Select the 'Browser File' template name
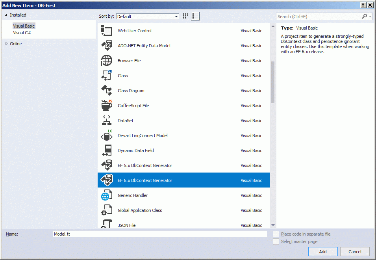The image size is (376, 260). coord(129,61)
